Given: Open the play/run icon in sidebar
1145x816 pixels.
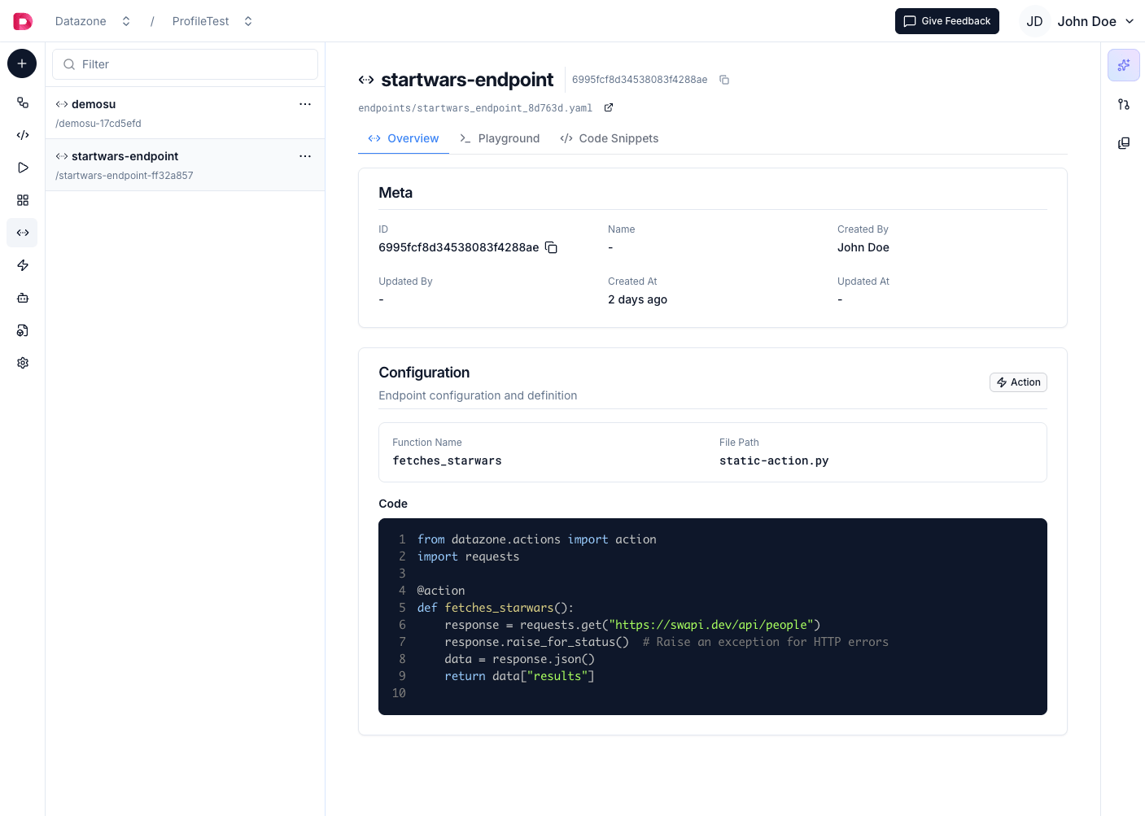Looking at the screenshot, I should click(x=23, y=168).
